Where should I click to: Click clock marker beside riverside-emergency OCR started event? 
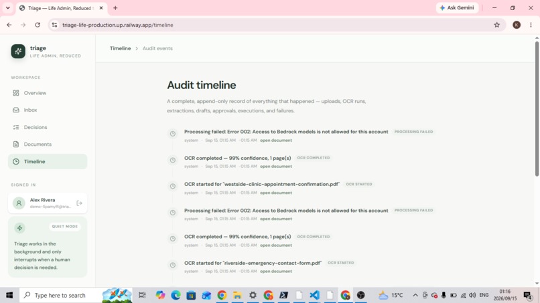173,265
